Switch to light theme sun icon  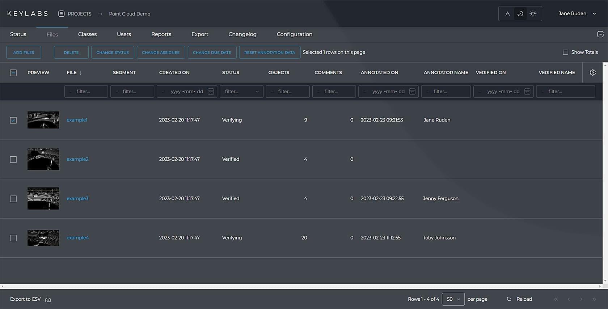(x=533, y=14)
